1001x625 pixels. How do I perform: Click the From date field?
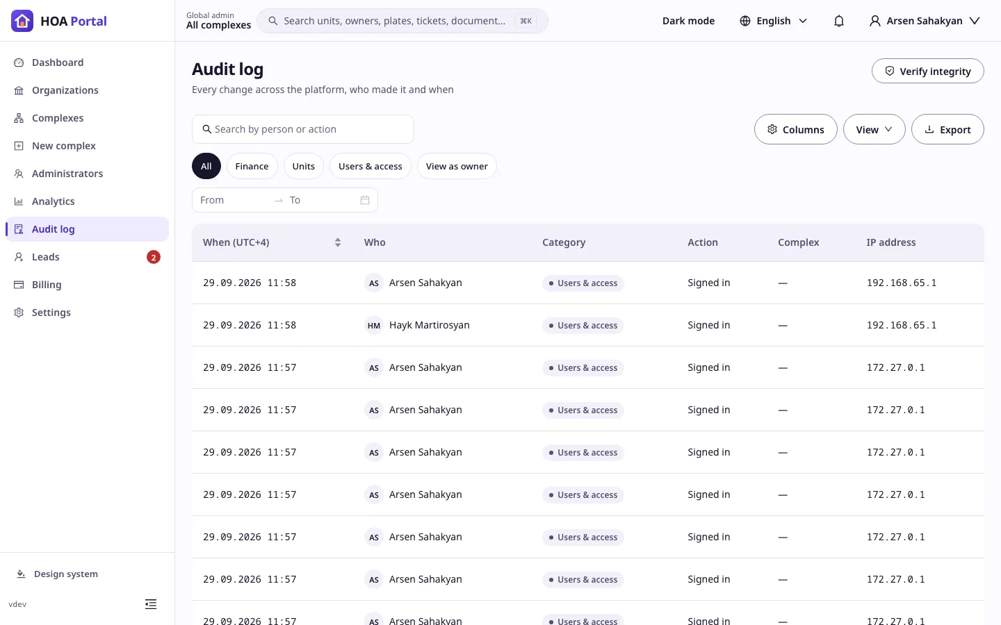point(233,200)
